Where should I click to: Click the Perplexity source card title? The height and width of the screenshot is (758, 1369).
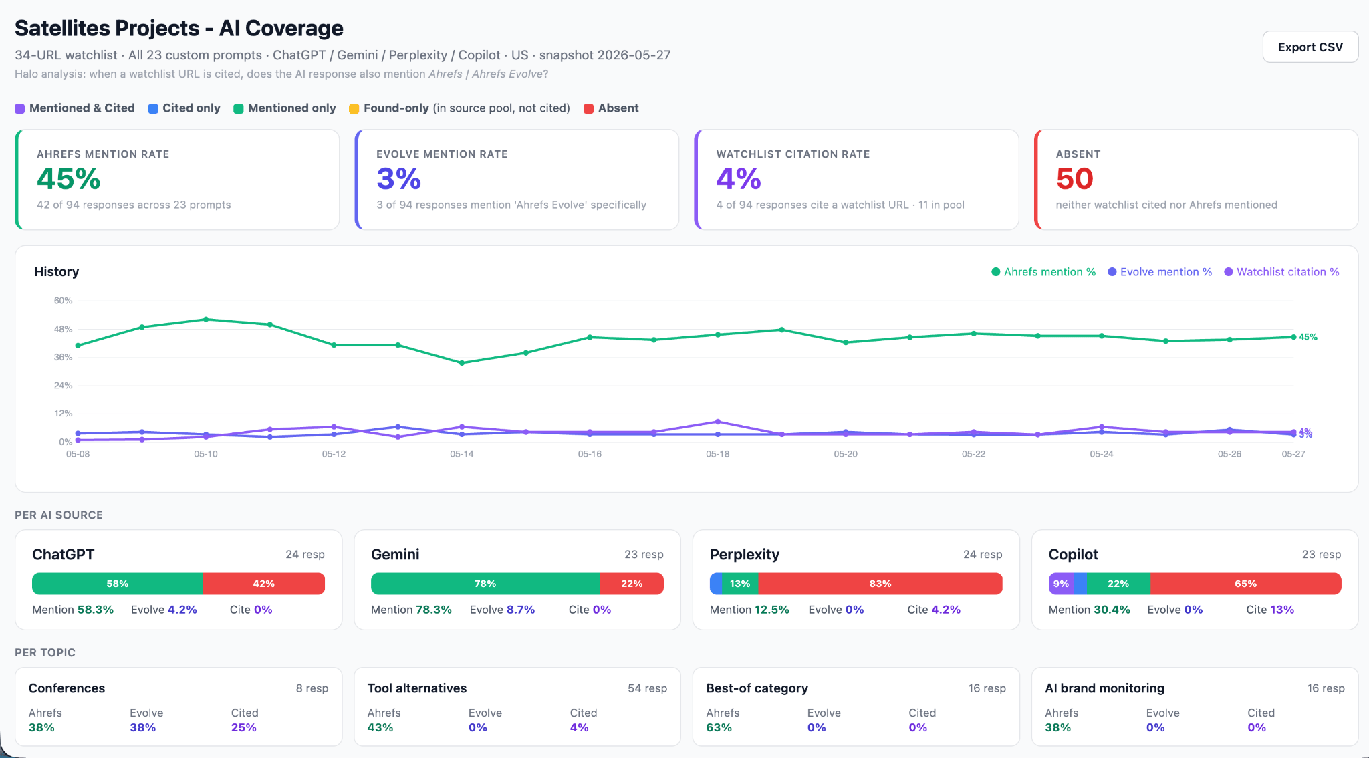pos(745,555)
